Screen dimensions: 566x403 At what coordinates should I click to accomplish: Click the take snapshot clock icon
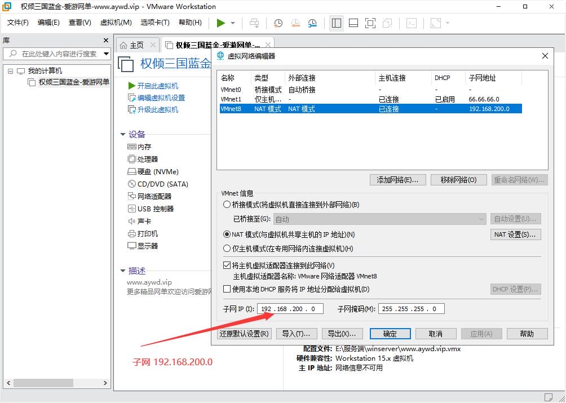point(278,23)
